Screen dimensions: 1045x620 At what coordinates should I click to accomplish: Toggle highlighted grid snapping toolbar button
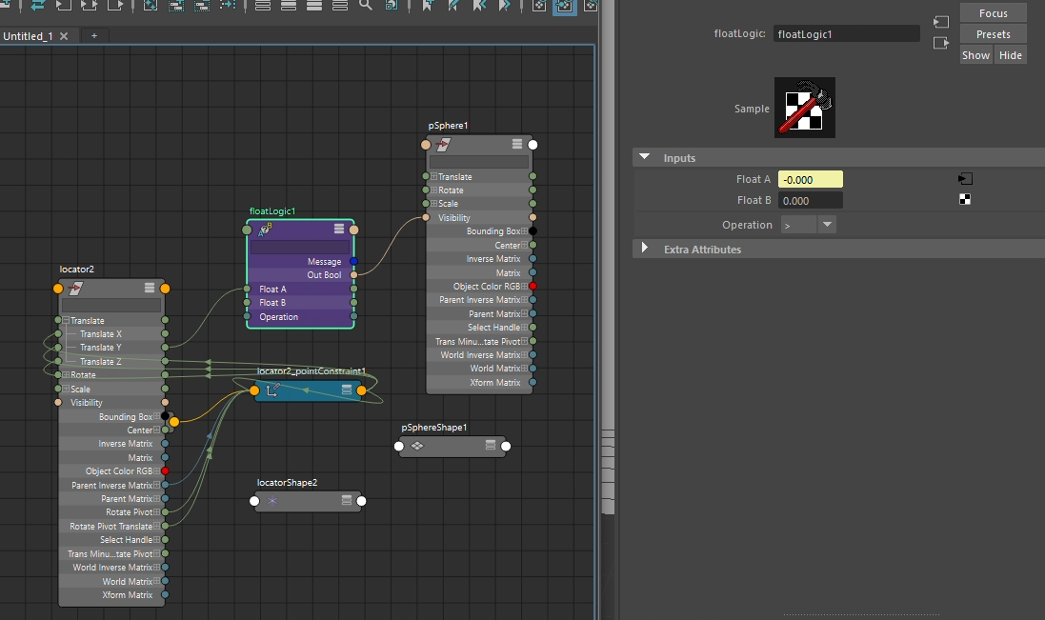coord(565,7)
